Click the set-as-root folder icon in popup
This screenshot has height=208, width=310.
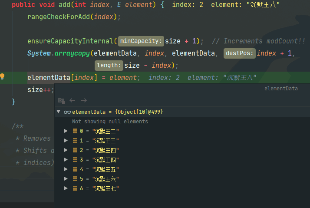point(62,101)
